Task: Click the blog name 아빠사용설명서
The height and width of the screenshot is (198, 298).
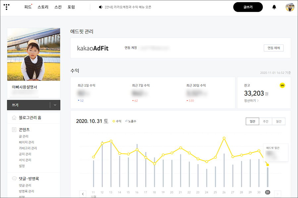Action: [25, 87]
